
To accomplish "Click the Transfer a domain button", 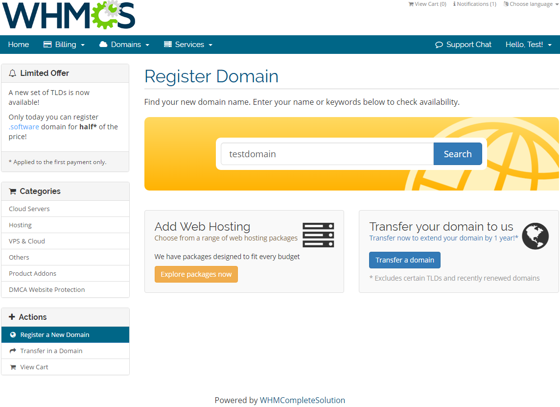I will 404,260.
